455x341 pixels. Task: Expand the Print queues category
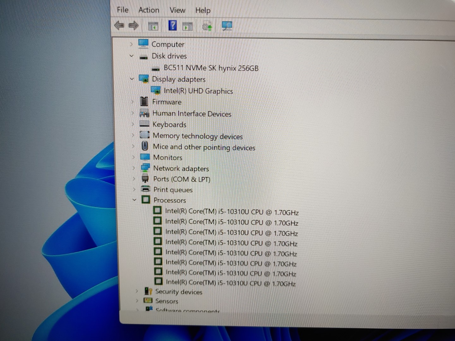click(x=134, y=189)
